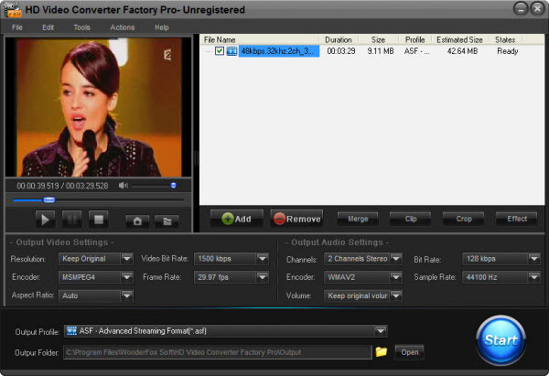Screen dimensions: 549x376
Task: Pause the video preview
Action: point(72,219)
